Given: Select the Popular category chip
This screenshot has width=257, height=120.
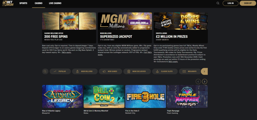Looking at the screenshot, I should tap(60, 72).
